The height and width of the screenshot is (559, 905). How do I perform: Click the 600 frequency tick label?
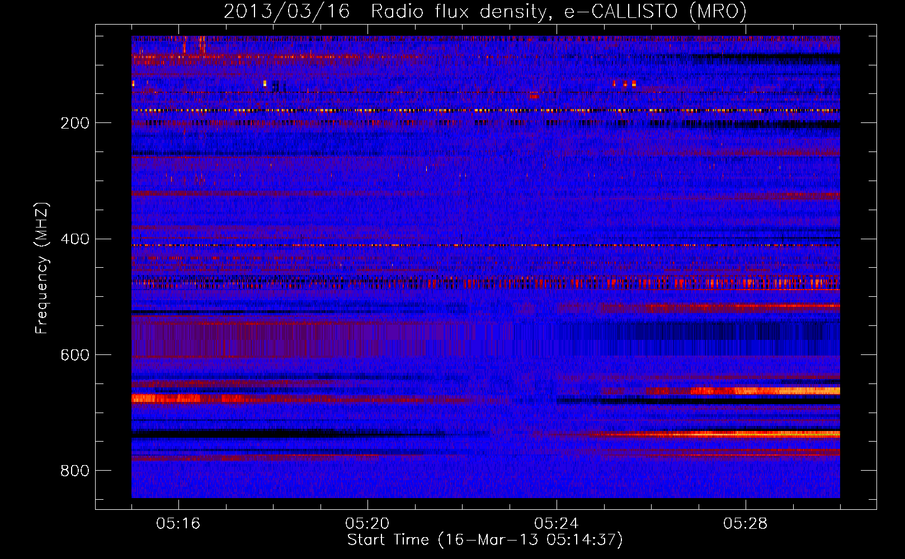tap(75, 355)
